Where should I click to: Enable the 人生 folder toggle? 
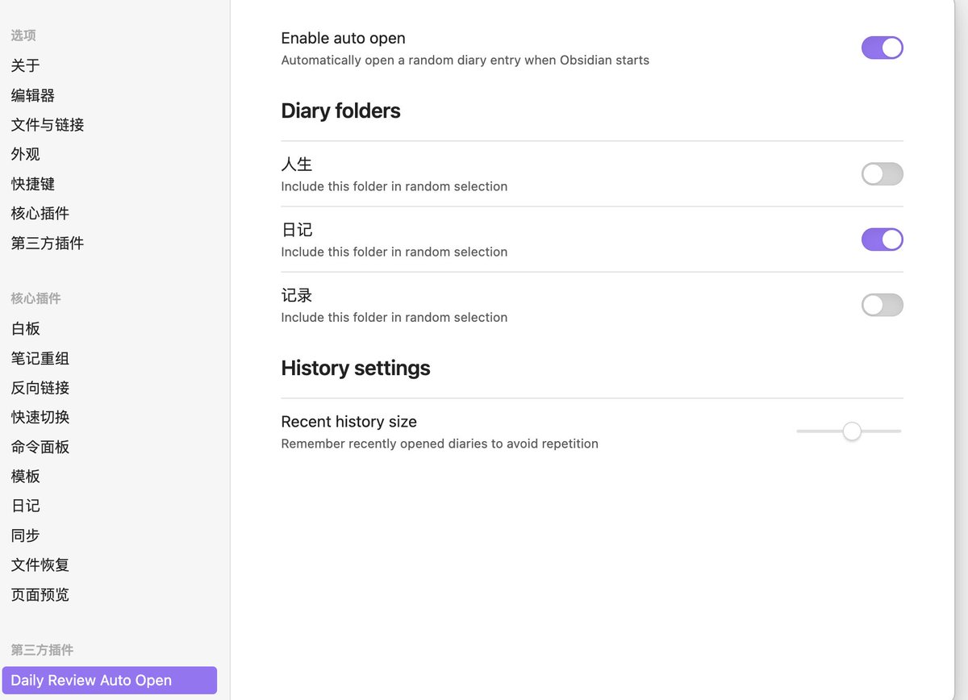coord(882,174)
